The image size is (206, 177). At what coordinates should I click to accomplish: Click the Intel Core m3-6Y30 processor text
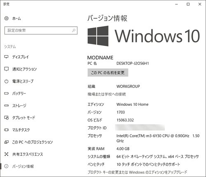(x=158, y=138)
